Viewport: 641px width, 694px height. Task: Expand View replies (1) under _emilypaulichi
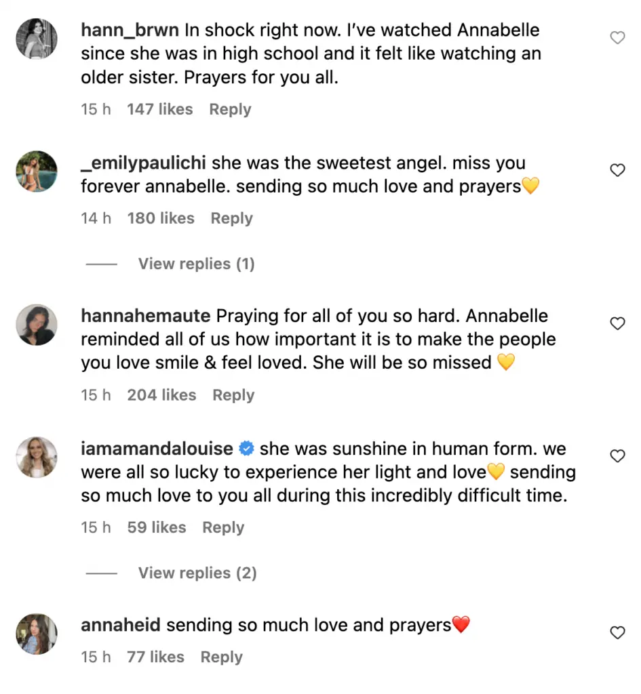click(196, 264)
